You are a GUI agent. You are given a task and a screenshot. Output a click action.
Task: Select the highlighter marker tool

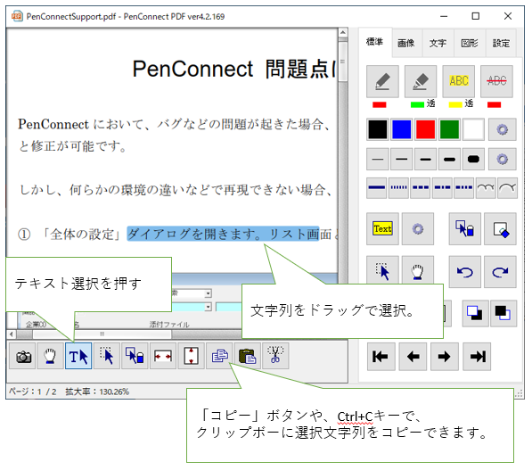(x=421, y=81)
